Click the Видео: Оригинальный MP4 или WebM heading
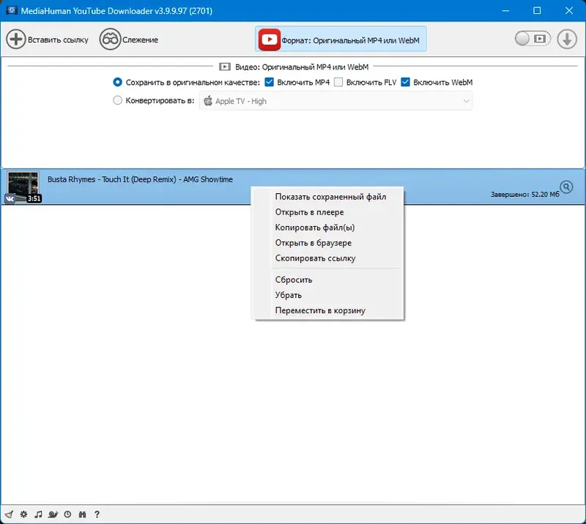The image size is (586, 524). click(x=302, y=67)
